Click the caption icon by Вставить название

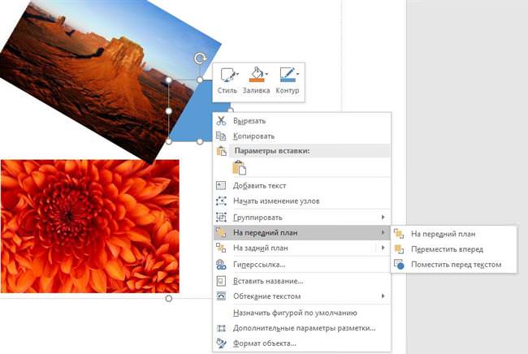(221, 281)
